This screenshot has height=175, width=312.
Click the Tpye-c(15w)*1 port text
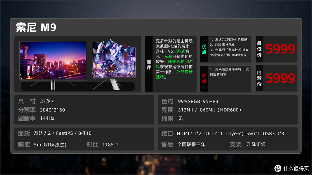coord(243,134)
